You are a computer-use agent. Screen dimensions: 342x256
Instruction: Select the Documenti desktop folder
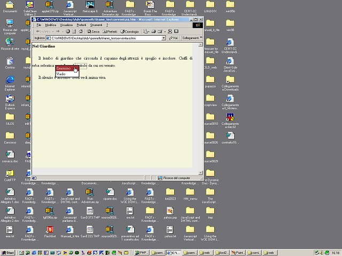(x=10, y=6)
